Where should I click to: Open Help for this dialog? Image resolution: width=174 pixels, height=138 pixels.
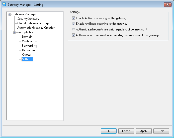tap(161, 131)
